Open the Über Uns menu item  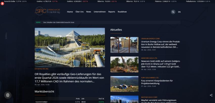click(79, 12)
